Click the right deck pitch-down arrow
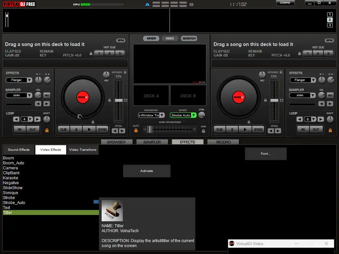This screenshot has width=339, height=254. pyautogui.click(x=271, y=131)
